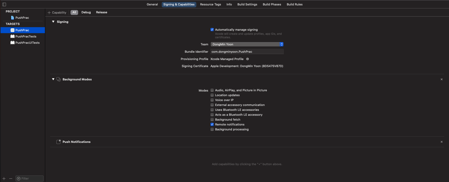The image size is (449, 182).
Task: Open the Resource Tags tab
Action: coord(210,4)
